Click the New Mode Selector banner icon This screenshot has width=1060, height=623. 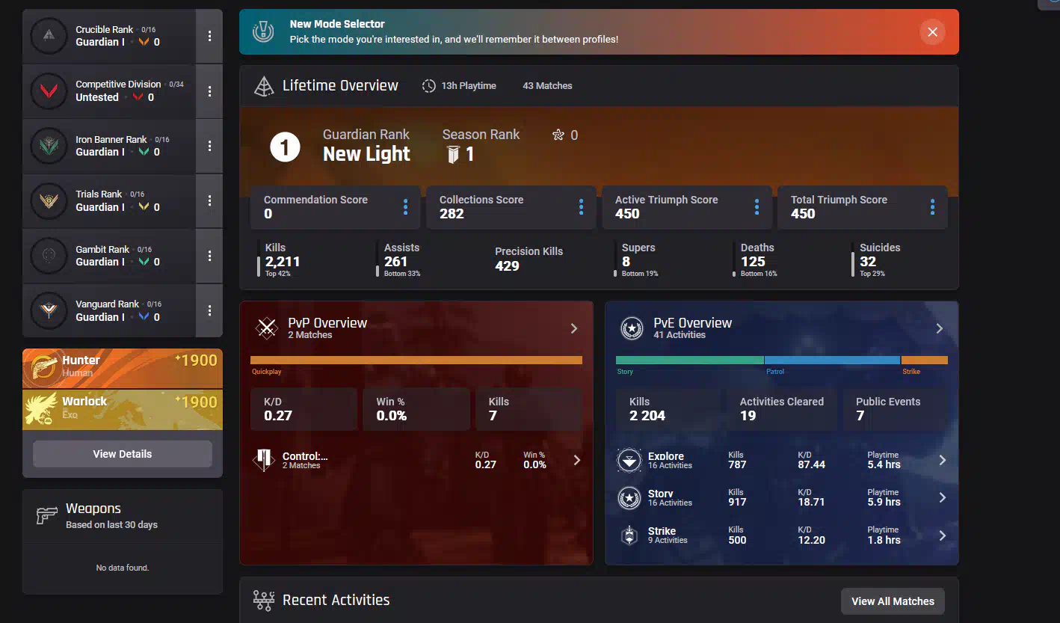click(263, 32)
